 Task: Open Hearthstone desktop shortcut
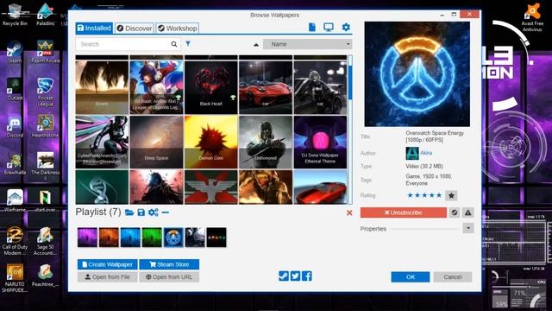pyautogui.click(x=46, y=126)
